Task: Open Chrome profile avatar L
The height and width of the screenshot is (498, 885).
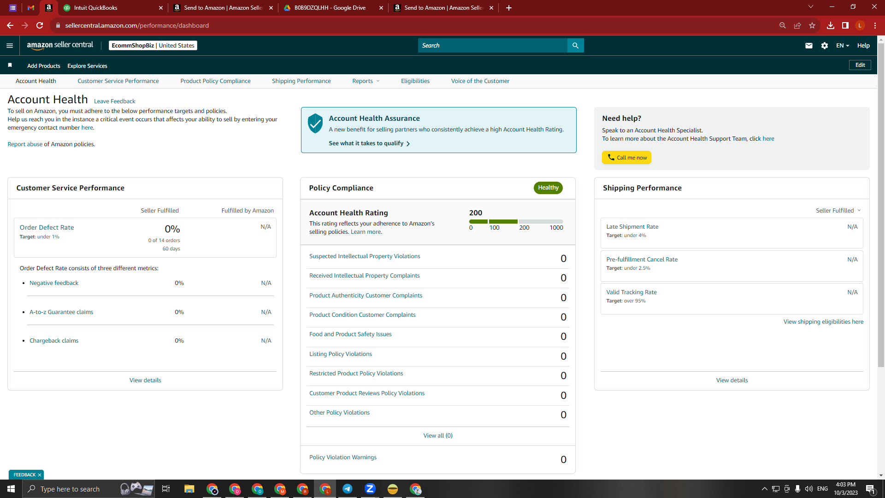Action: click(x=860, y=25)
